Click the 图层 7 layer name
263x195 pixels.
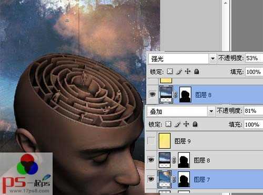coord(202,179)
